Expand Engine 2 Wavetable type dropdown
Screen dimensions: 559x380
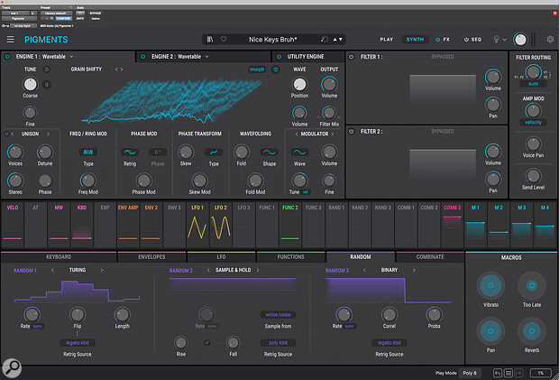pos(207,57)
